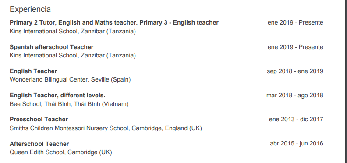Click the abr 2015 - jun 2016 date
The height and width of the screenshot is (163, 347).
coord(297,144)
